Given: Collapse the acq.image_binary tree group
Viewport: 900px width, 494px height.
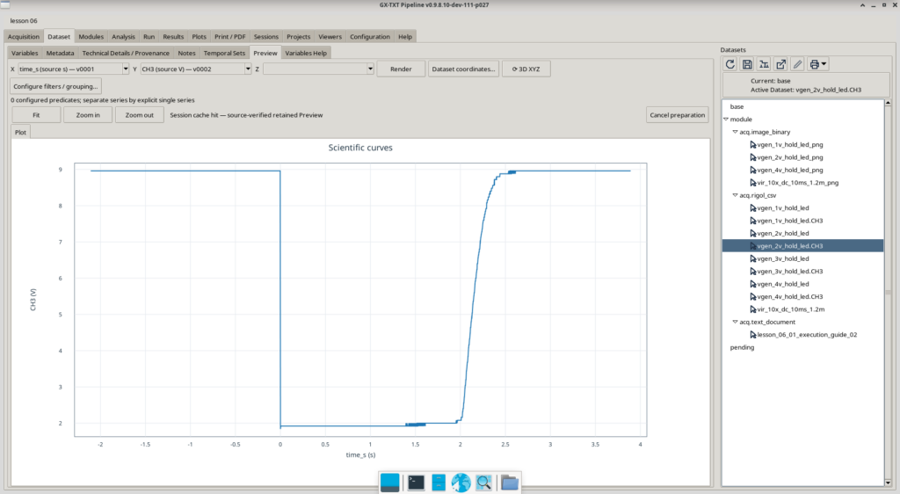Looking at the screenshot, I should [x=735, y=132].
